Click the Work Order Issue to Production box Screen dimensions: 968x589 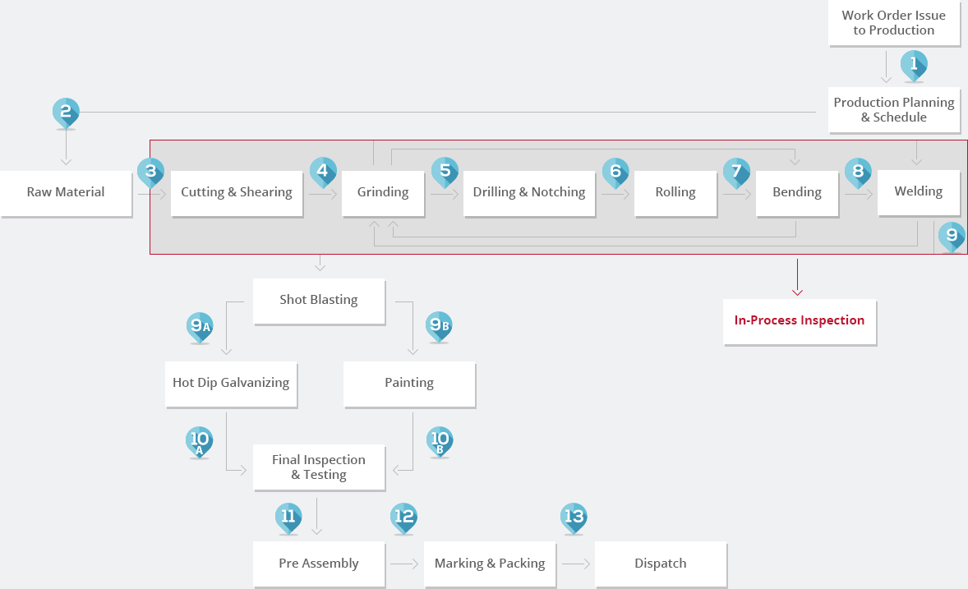[x=893, y=23]
